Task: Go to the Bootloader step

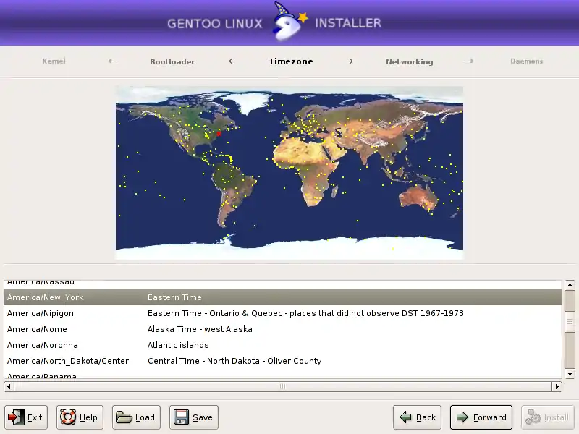Action: click(172, 61)
